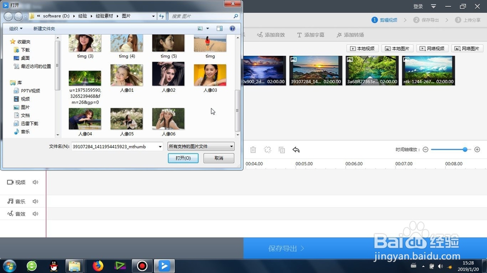Click 网络图片 import button
The width and height of the screenshot is (487, 273).
467,49
